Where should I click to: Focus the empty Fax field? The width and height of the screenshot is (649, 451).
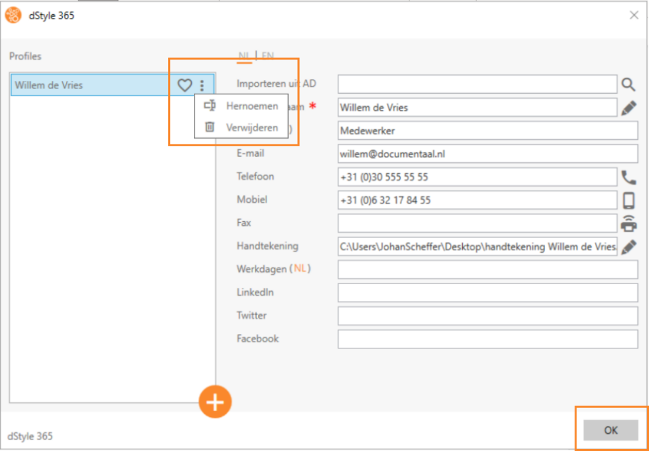pos(478,223)
